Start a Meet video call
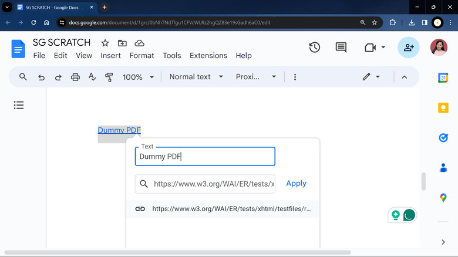458x257 pixels. 370,48
